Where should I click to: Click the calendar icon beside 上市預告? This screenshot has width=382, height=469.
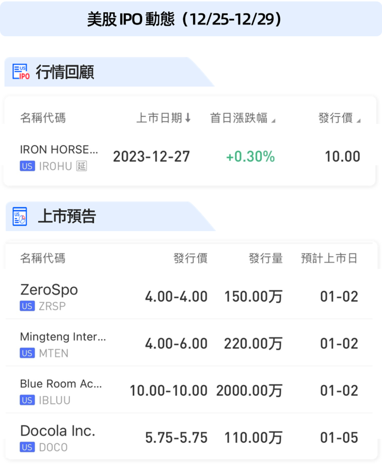click(20, 217)
